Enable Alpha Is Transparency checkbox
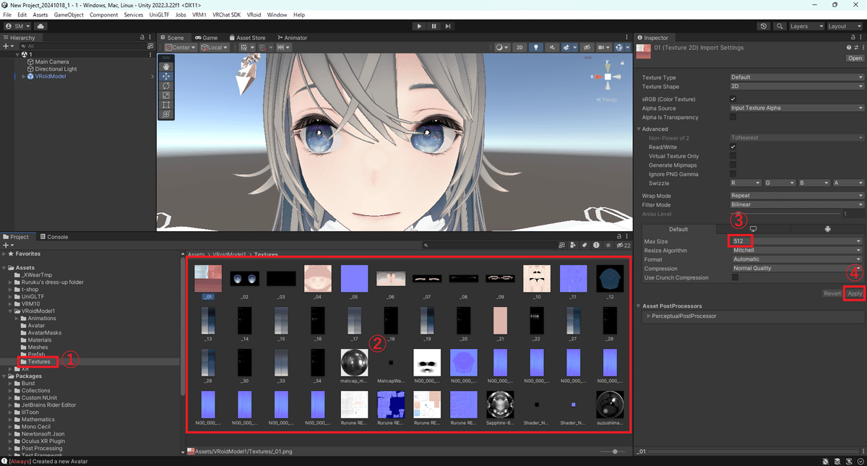867x466 pixels. tap(733, 117)
